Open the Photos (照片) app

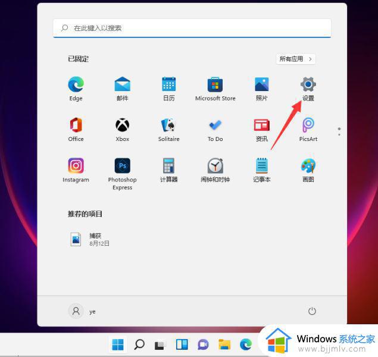coord(261,89)
